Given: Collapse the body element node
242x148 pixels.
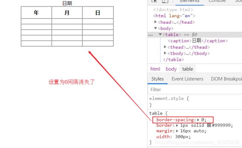Looking at the screenshot, I should point(156,28).
